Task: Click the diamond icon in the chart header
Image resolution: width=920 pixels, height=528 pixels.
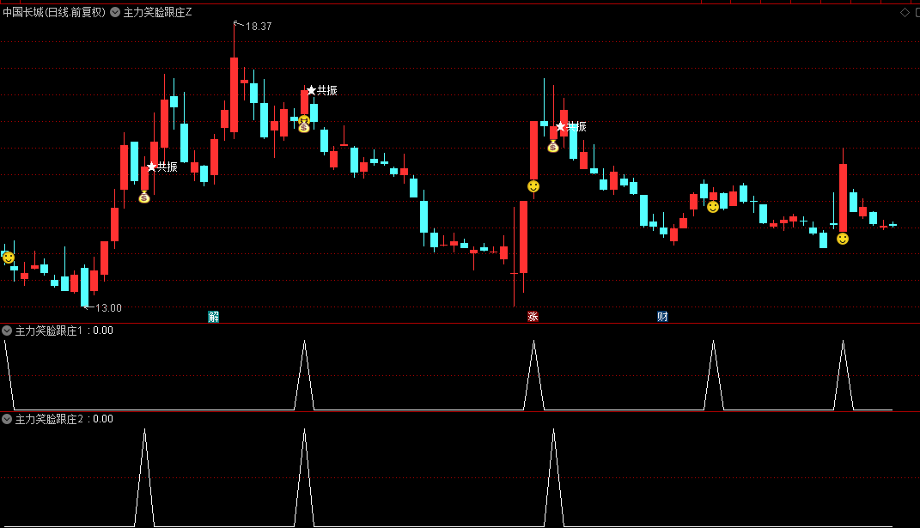Action: (x=905, y=12)
